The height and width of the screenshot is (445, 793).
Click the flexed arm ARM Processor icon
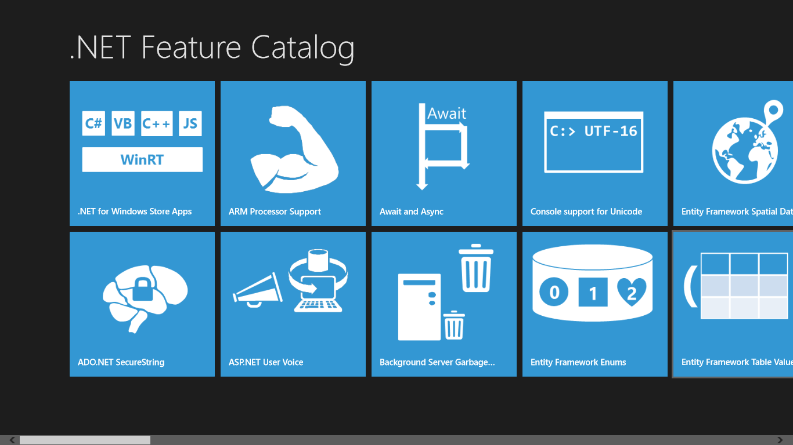point(294,149)
